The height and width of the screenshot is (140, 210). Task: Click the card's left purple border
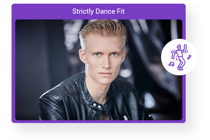(13, 70)
